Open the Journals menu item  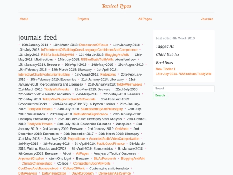[x=207, y=19]
